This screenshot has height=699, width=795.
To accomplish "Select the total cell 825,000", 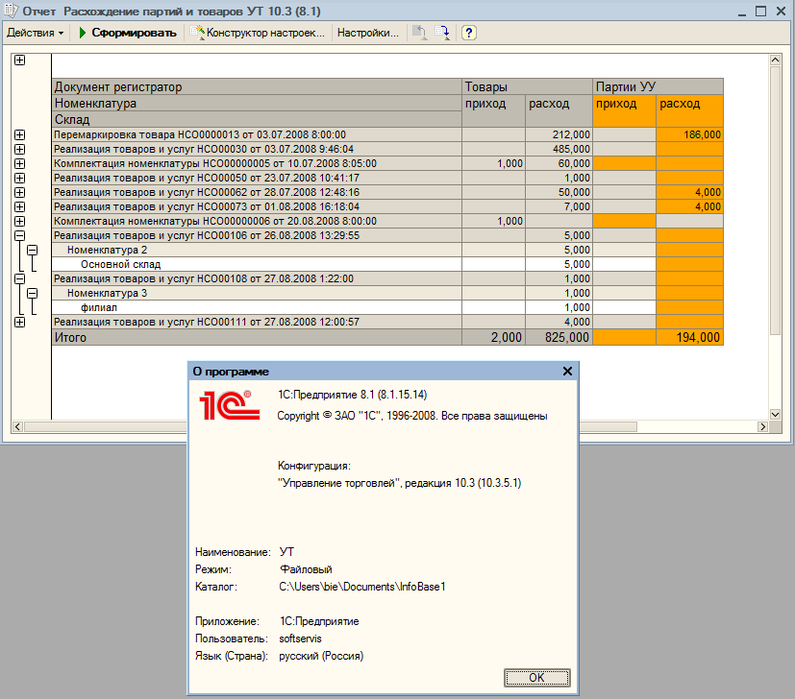I will (559, 337).
